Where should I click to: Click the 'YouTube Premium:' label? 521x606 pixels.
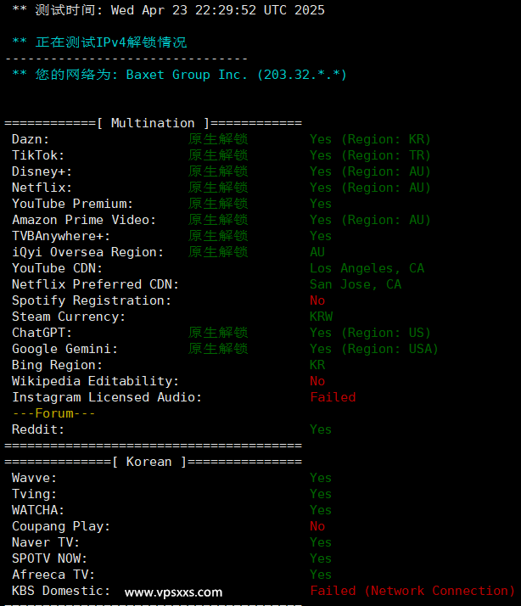click(72, 204)
